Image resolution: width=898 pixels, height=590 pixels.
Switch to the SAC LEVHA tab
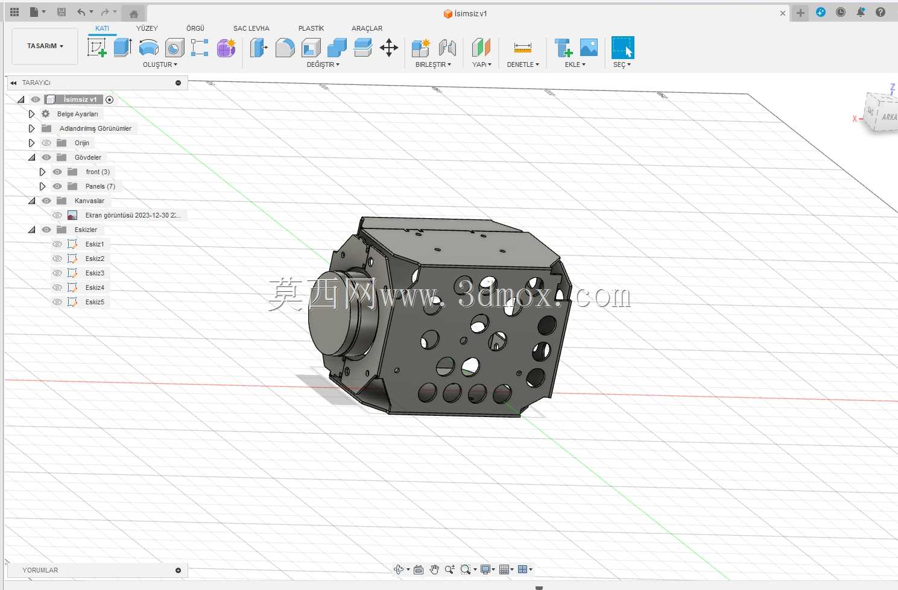click(251, 28)
